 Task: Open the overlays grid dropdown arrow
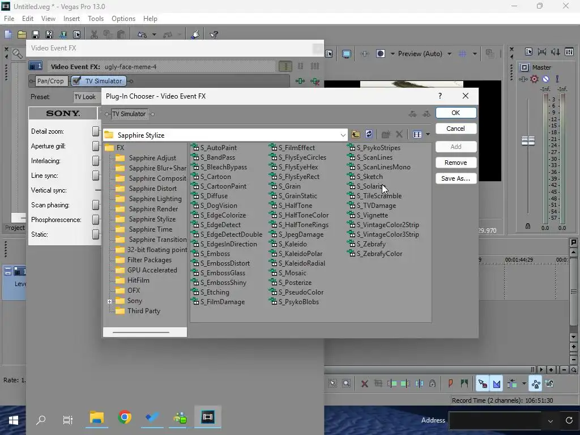475,54
